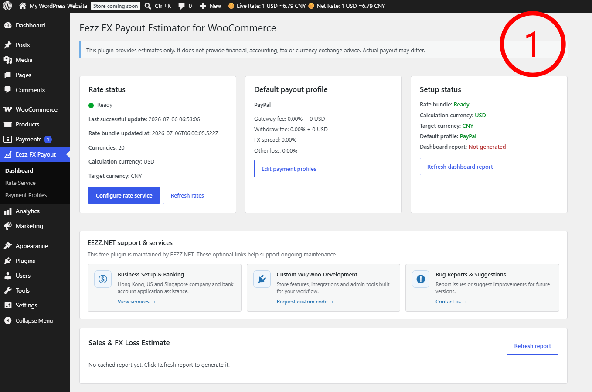Click the Refresh rates button
The image size is (592, 392).
click(187, 195)
